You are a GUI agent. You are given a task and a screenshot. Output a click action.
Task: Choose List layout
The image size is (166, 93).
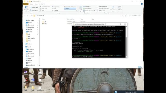coord(54,9)
